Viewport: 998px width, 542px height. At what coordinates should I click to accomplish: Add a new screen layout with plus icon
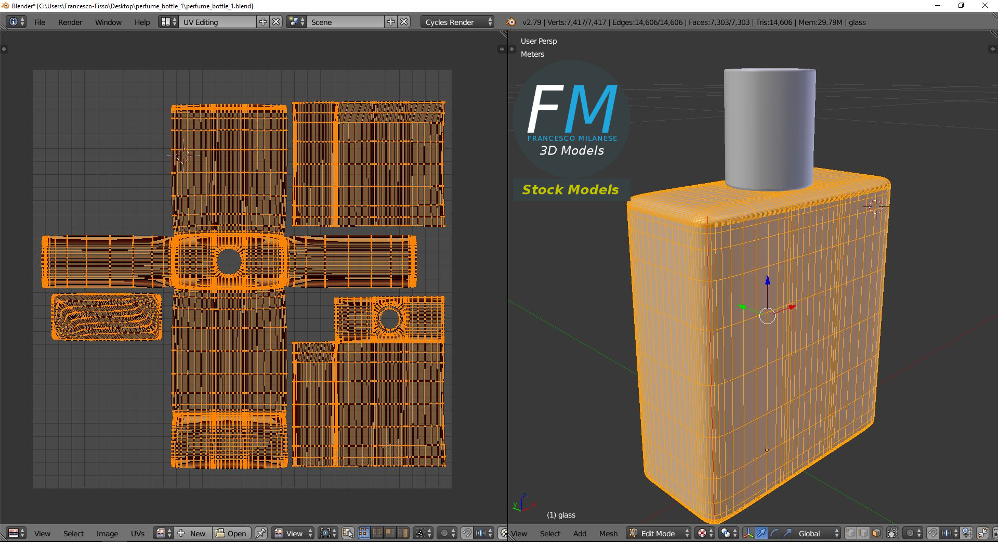pos(263,22)
